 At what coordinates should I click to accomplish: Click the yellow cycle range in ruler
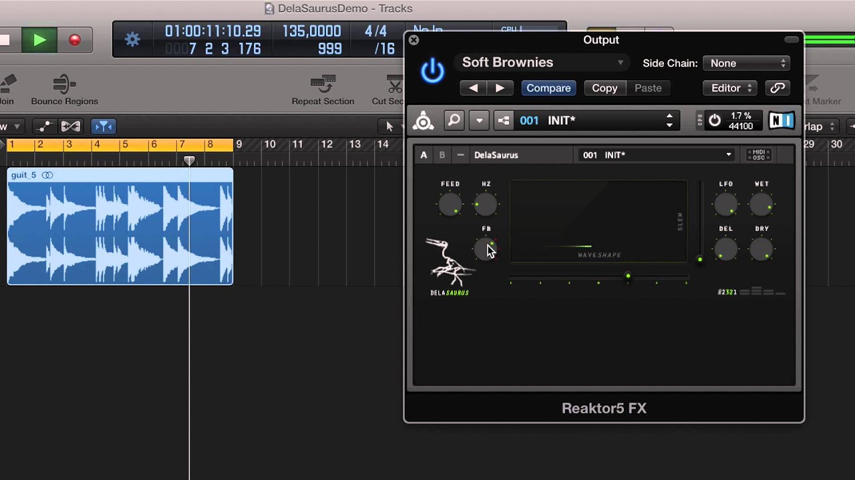(x=120, y=144)
